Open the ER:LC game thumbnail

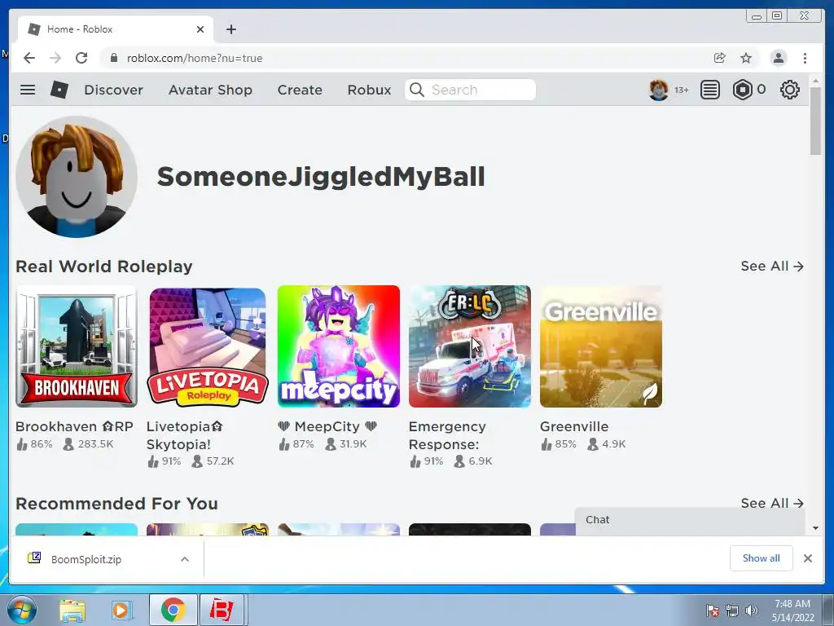point(470,346)
